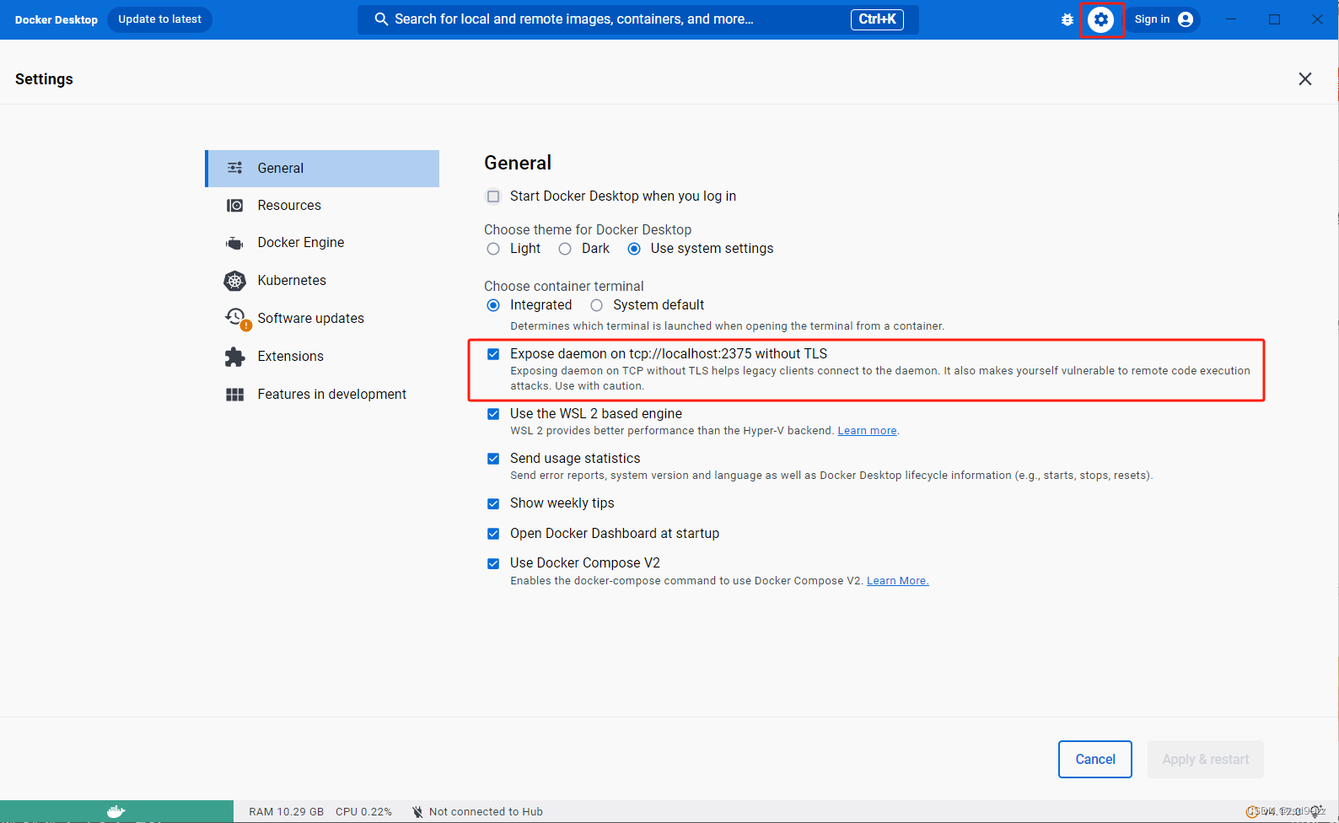Click the Features in development grid icon

pyautogui.click(x=234, y=395)
